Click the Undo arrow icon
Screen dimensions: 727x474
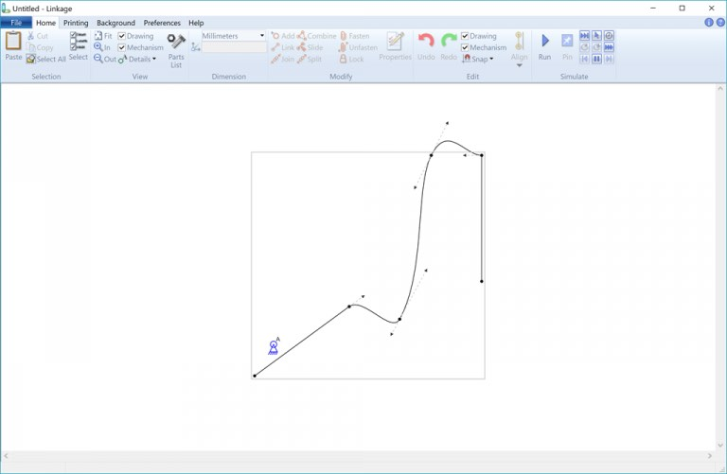[426, 45]
